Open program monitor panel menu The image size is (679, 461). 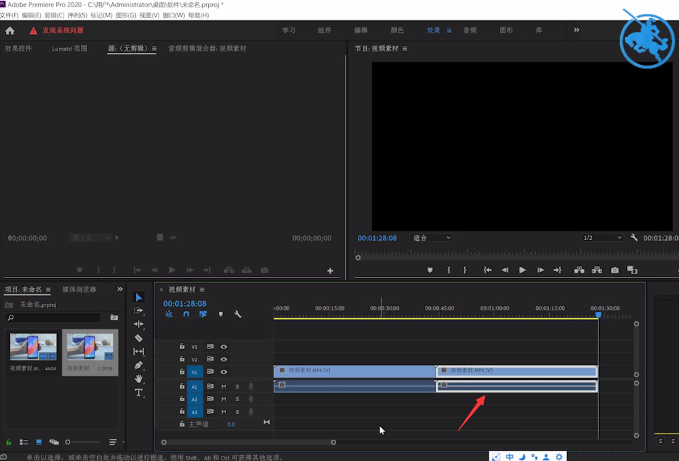[x=405, y=49]
